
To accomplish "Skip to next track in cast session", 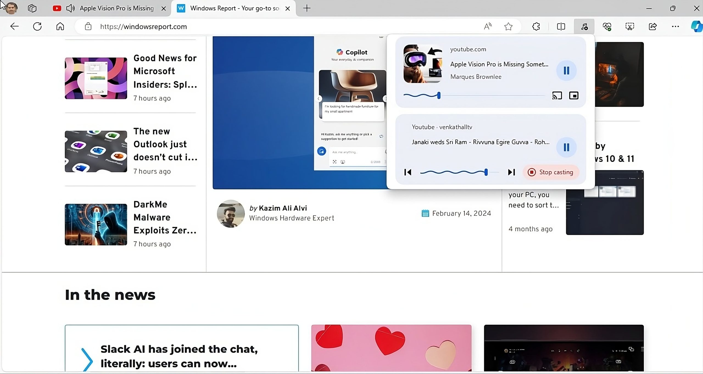I will [x=511, y=172].
